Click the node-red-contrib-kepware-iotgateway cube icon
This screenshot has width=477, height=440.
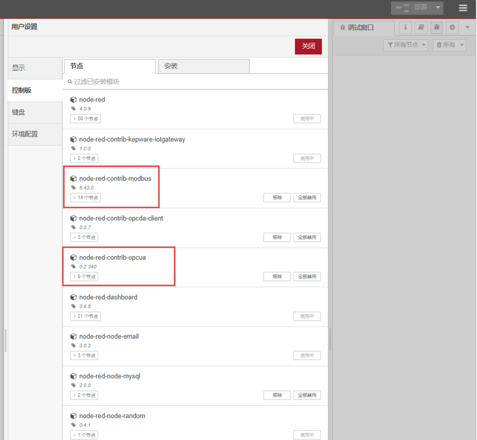[73, 139]
